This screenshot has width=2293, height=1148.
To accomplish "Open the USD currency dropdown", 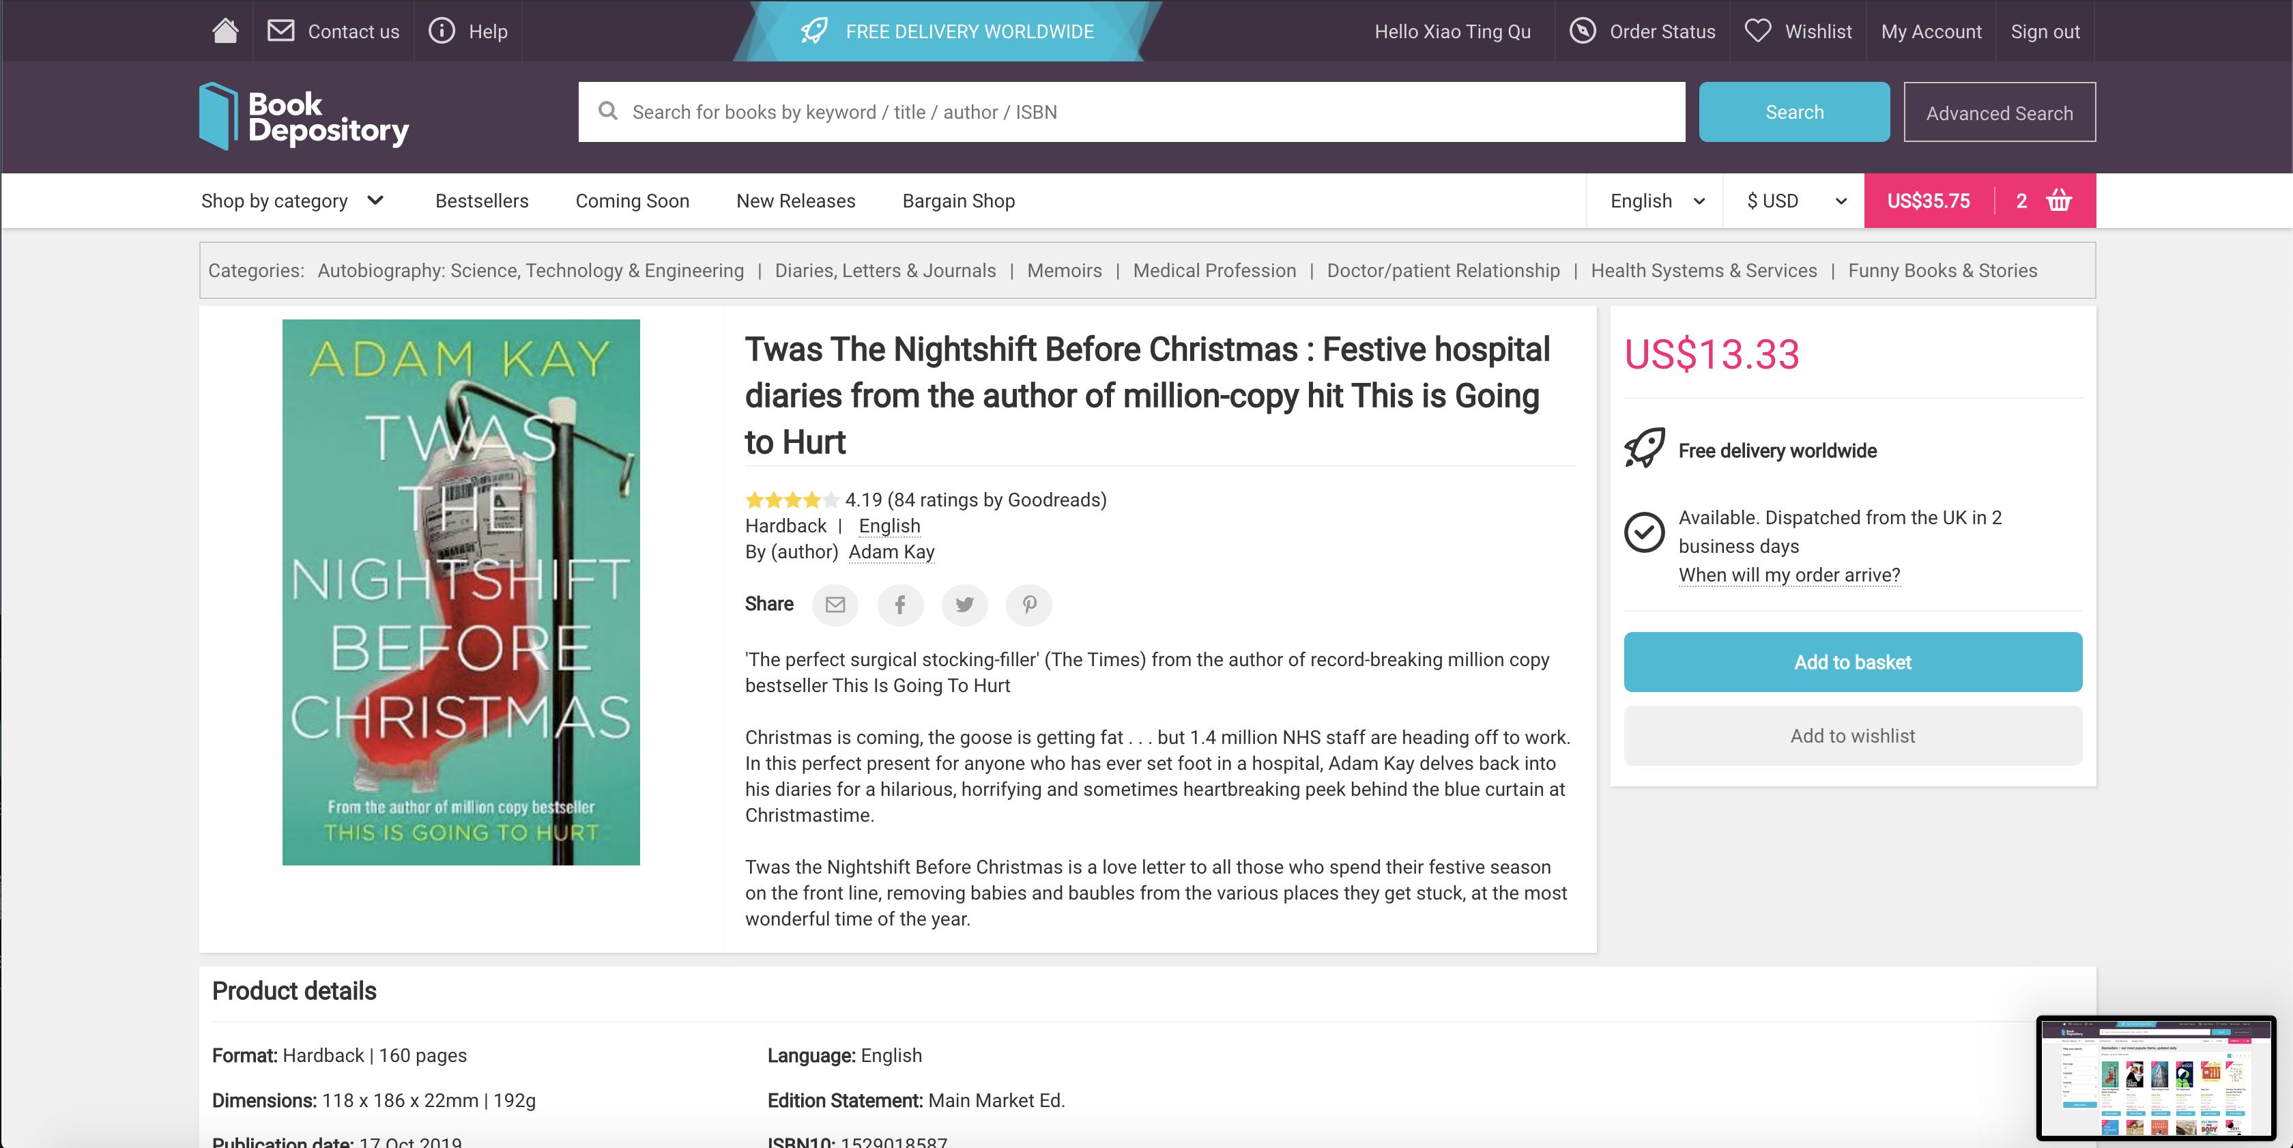I will click(1796, 201).
